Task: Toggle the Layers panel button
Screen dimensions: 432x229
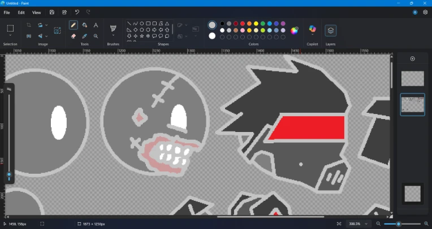Action: [x=331, y=30]
